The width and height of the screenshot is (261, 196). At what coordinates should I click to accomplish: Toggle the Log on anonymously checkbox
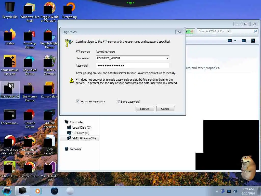(77, 101)
